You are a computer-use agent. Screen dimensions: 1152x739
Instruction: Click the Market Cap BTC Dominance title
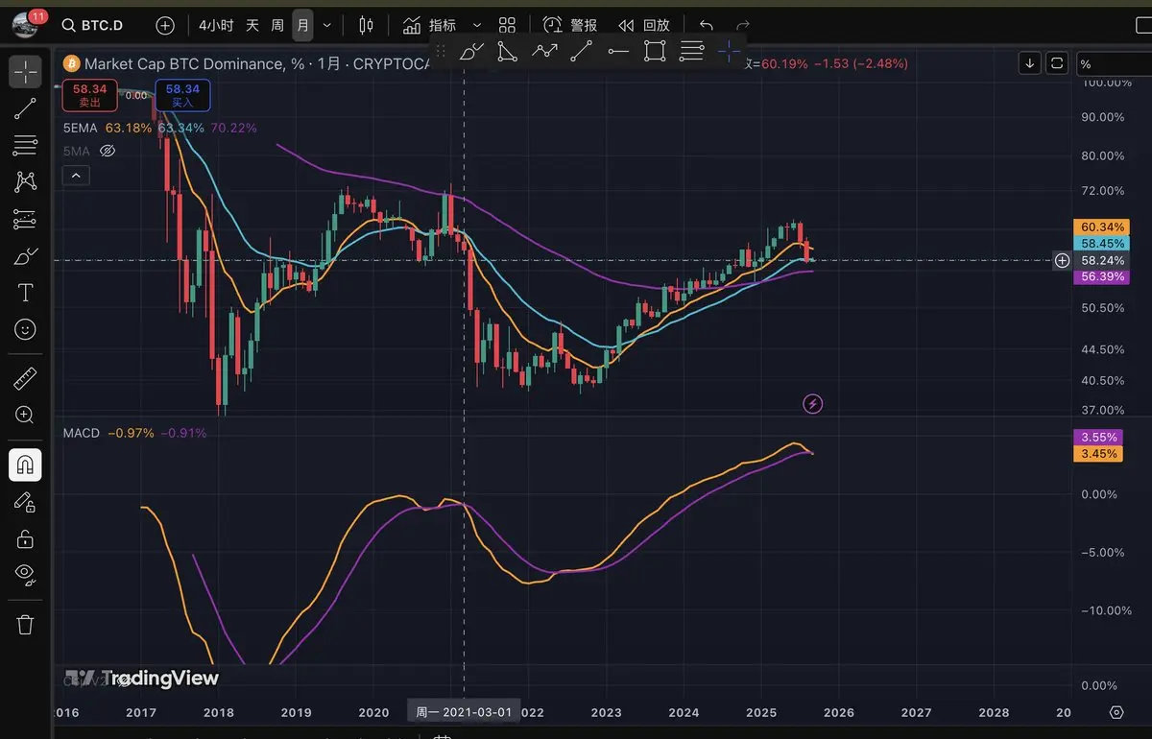[183, 64]
